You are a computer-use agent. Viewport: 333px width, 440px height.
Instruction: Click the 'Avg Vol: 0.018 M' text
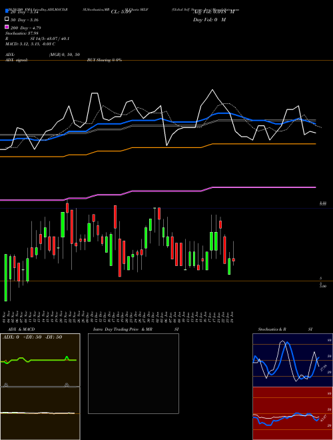[214, 12]
